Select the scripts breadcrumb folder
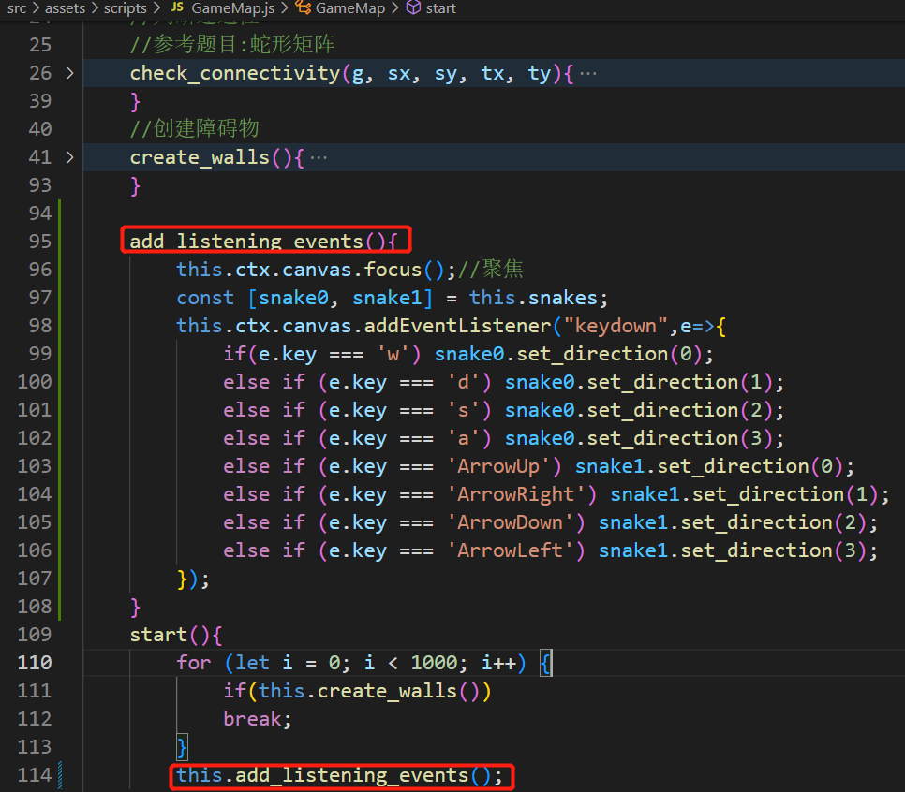The image size is (905, 792). tap(125, 8)
